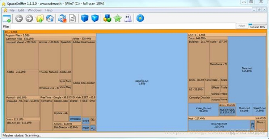Select the DiskDirector - 63.8Mb folder
The width and height of the screenshot is (269, 139).
(x=67, y=129)
